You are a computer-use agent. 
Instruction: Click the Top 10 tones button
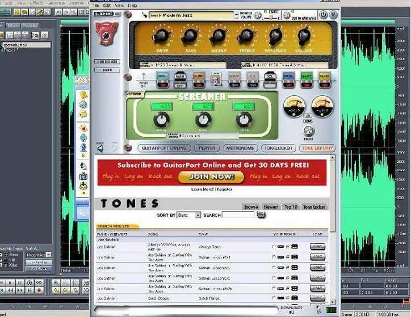coord(291,207)
